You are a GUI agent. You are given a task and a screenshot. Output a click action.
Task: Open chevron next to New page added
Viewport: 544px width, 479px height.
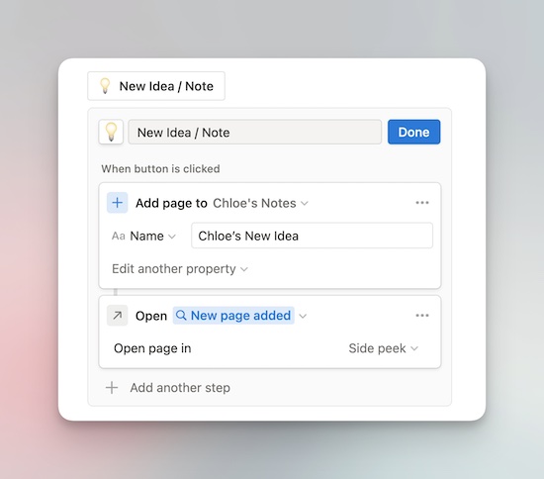click(303, 317)
